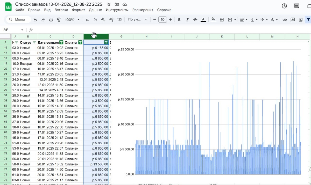Image resolution: width=311 pixels, height=185 pixels.
Task: Click the undo arrow
Action: click(35, 20)
